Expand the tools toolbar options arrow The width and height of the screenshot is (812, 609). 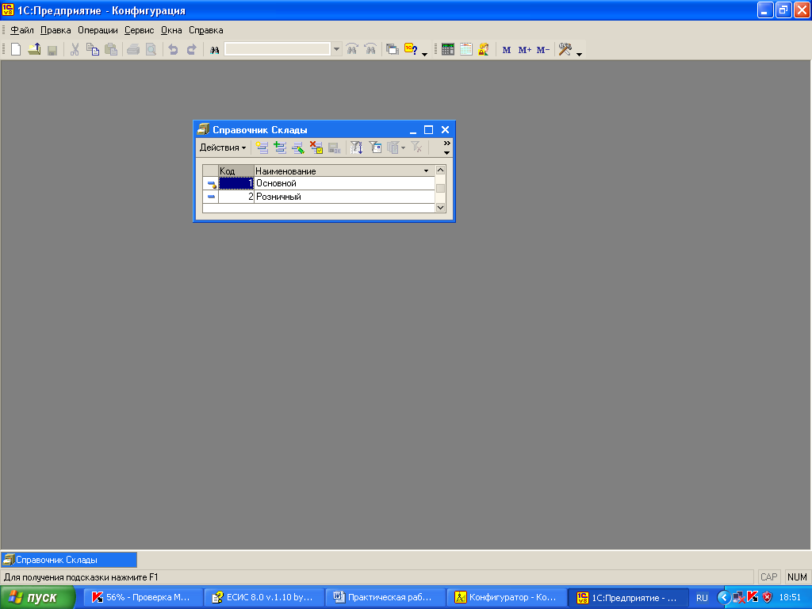click(x=579, y=54)
